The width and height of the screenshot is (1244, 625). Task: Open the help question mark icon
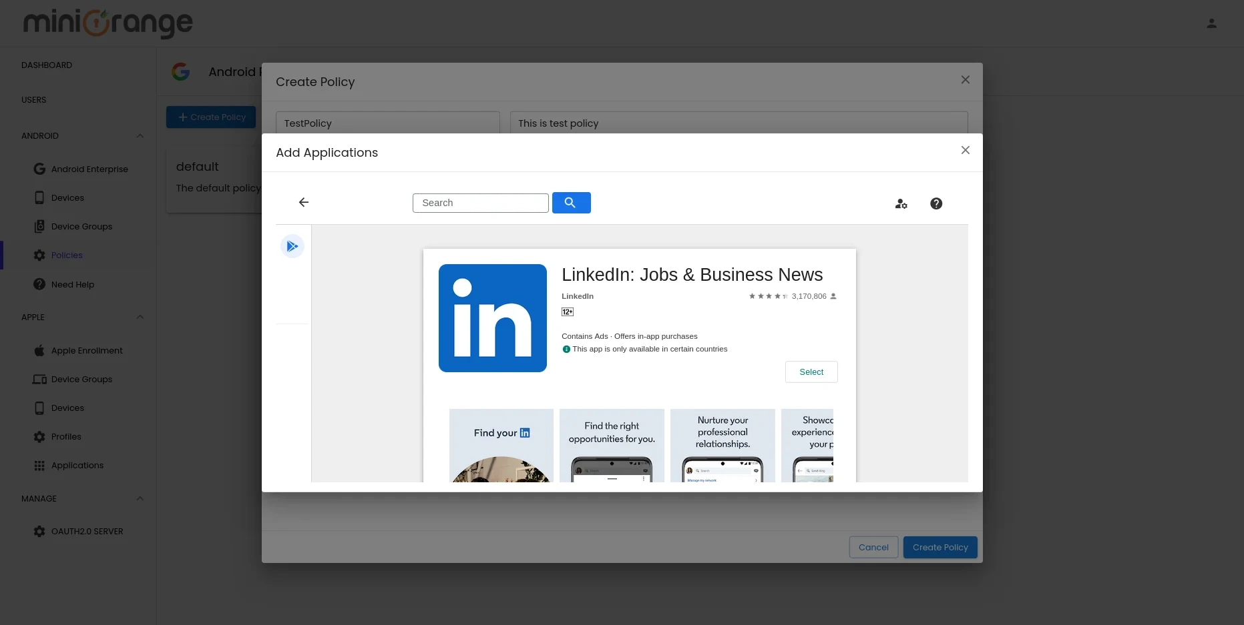[x=936, y=203]
